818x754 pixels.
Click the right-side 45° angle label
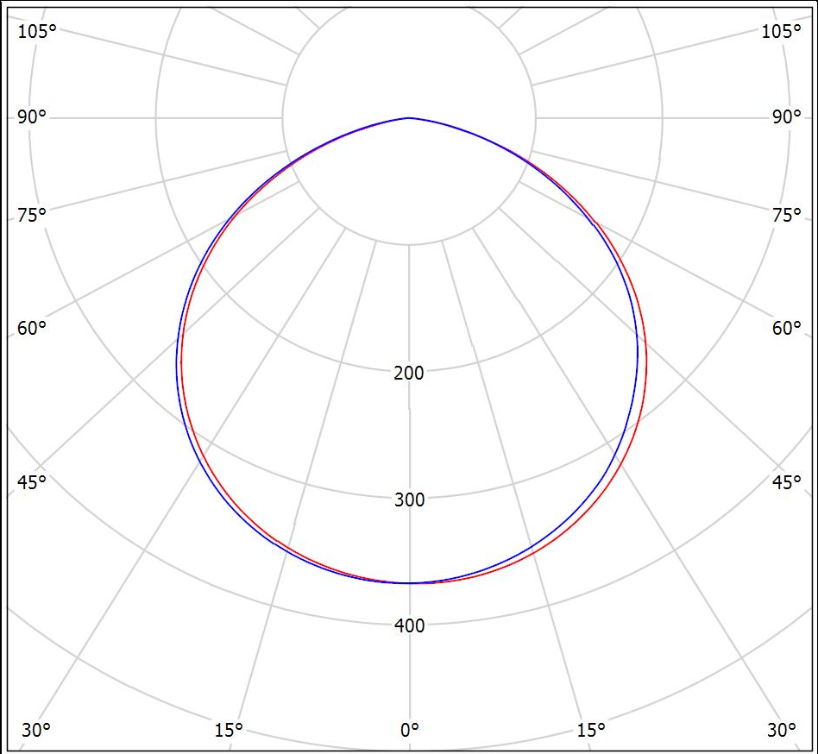786,481
